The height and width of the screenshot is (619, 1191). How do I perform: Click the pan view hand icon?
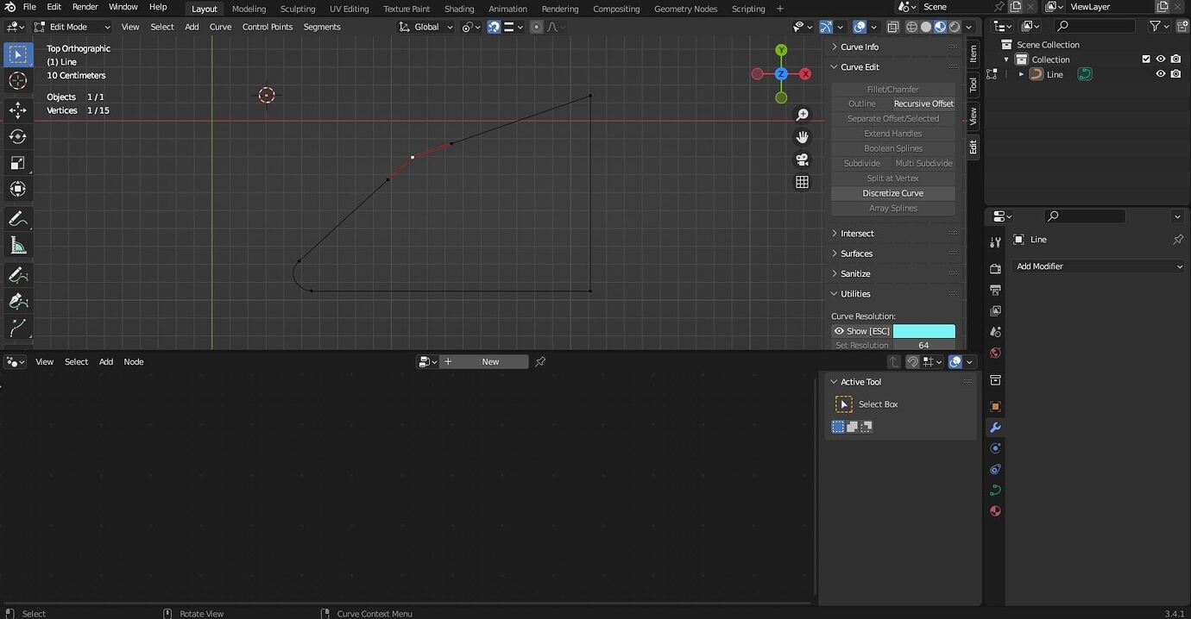(x=803, y=137)
